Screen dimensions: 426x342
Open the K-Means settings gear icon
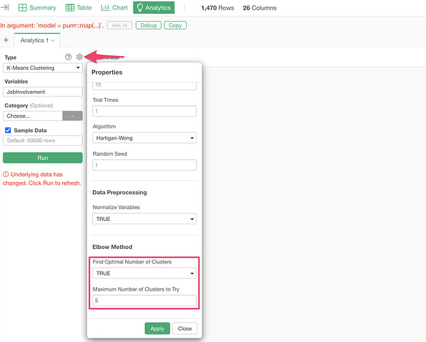point(79,57)
